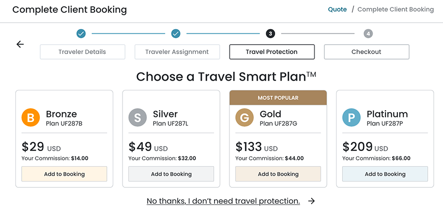
Task: Go to the Checkout tab
Action: pos(366,52)
